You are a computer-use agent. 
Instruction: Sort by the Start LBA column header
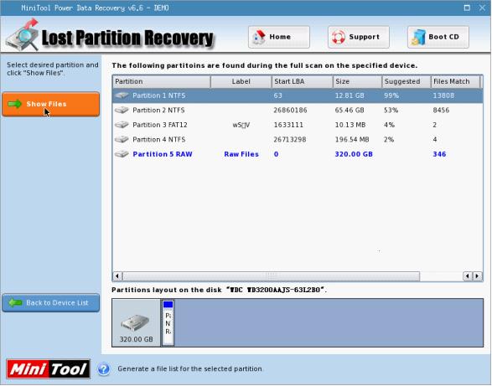coord(303,81)
